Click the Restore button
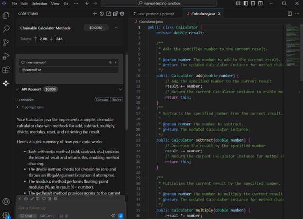303x219 pixels. pyautogui.click(x=116, y=100)
